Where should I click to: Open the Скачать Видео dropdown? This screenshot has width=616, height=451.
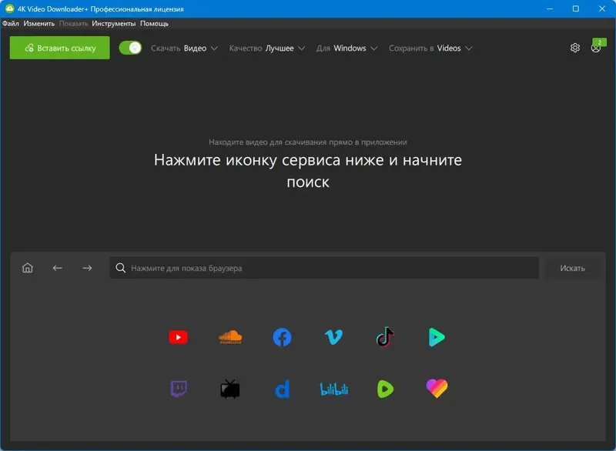click(185, 47)
